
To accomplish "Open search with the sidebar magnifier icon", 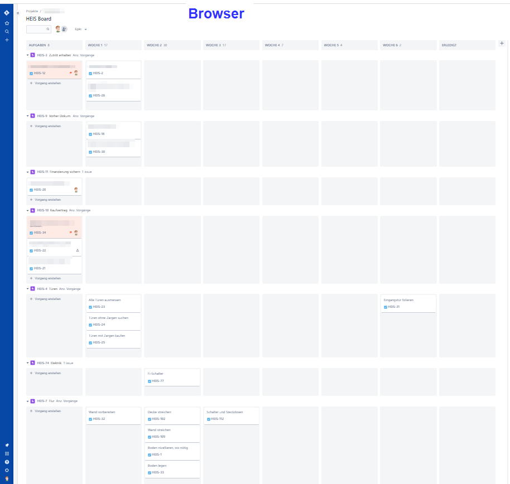I will [7, 32].
